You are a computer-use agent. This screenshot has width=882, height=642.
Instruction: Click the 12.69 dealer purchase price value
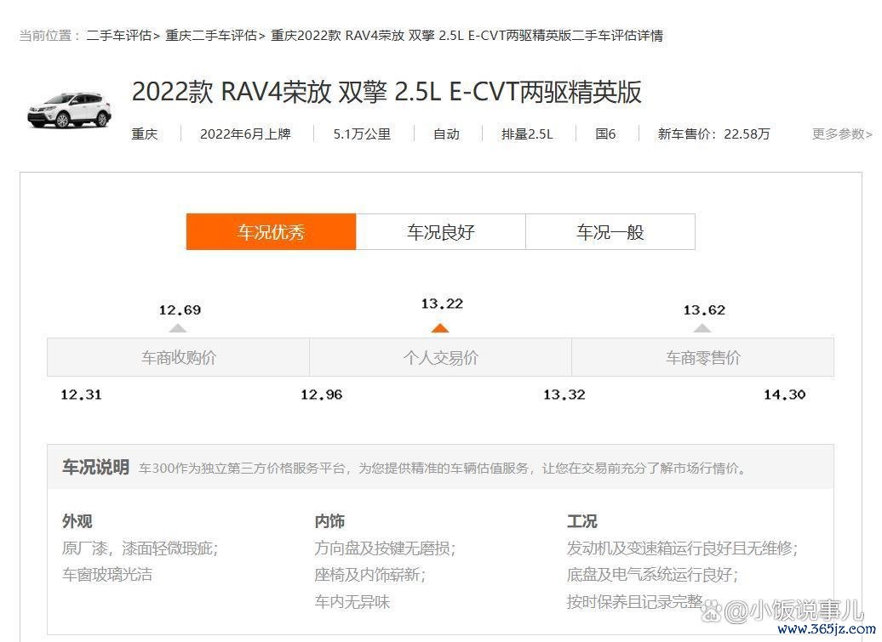point(180,310)
